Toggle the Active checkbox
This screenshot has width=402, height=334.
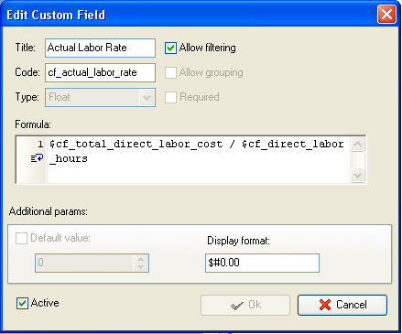(x=22, y=303)
